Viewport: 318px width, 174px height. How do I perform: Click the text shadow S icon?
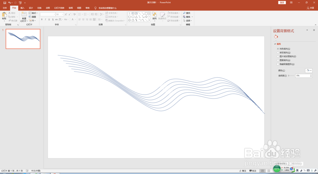(53, 19)
